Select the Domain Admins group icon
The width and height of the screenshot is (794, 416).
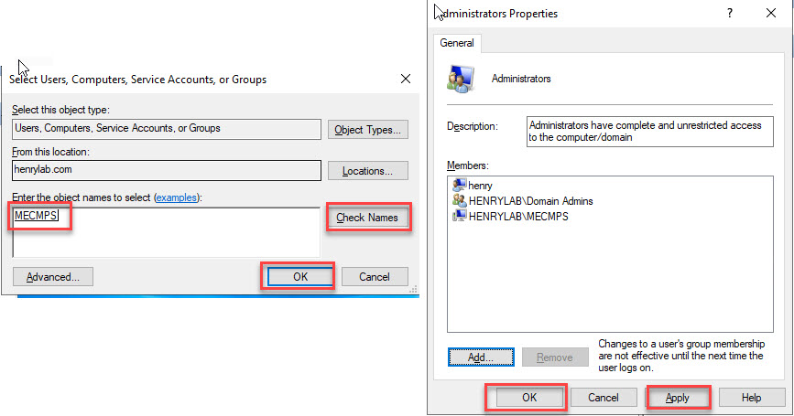(x=459, y=200)
